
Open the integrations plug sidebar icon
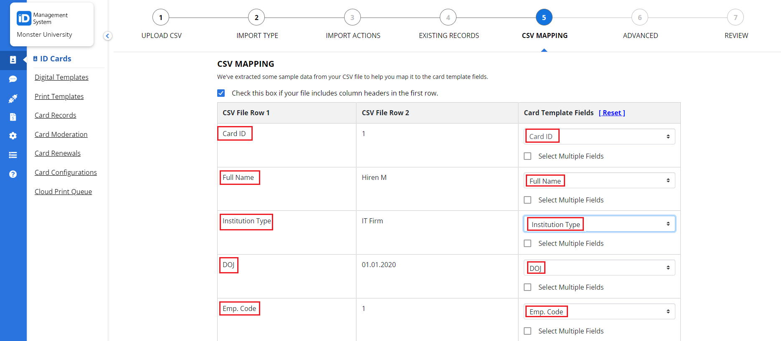(13, 99)
